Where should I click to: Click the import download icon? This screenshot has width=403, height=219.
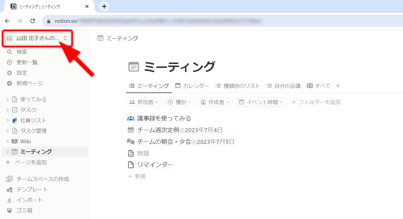(9, 200)
